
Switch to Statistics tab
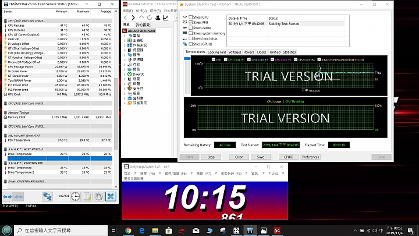(289, 52)
